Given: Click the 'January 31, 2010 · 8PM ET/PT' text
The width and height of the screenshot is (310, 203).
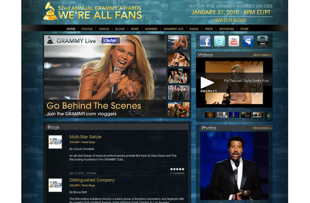Looking at the screenshot, I should coord(231,13).
